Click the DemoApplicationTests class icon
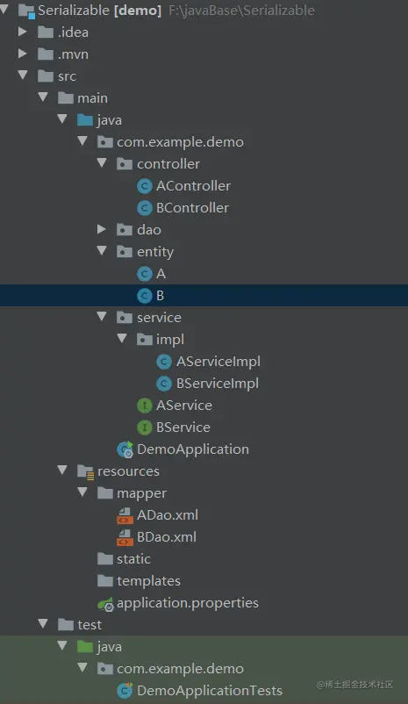408x704 pixels. click(x=125, y=691)
